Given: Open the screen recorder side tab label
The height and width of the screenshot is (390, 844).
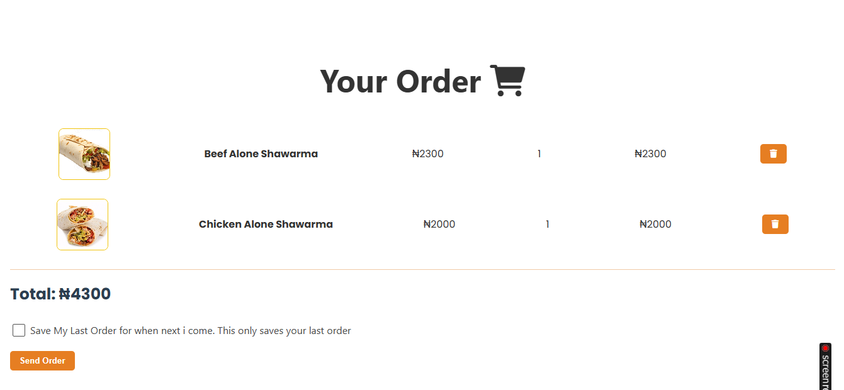Looking at the screenshot, I should coord(826,372).
